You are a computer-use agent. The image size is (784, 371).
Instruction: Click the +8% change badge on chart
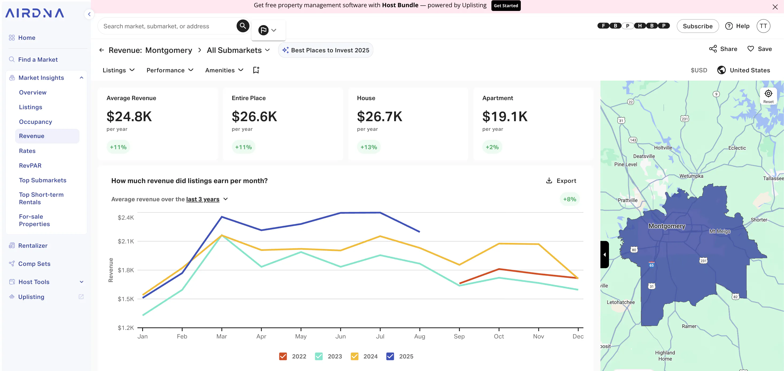569,199
